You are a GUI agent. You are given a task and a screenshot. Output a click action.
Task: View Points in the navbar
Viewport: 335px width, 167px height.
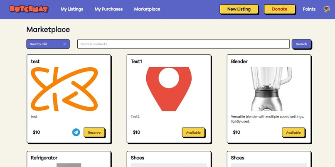coord(309,9)
